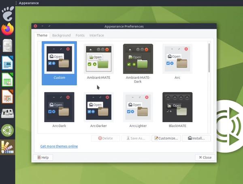Click the Appearance title in the top panel

pyautogui.click(x=29, y=3)
